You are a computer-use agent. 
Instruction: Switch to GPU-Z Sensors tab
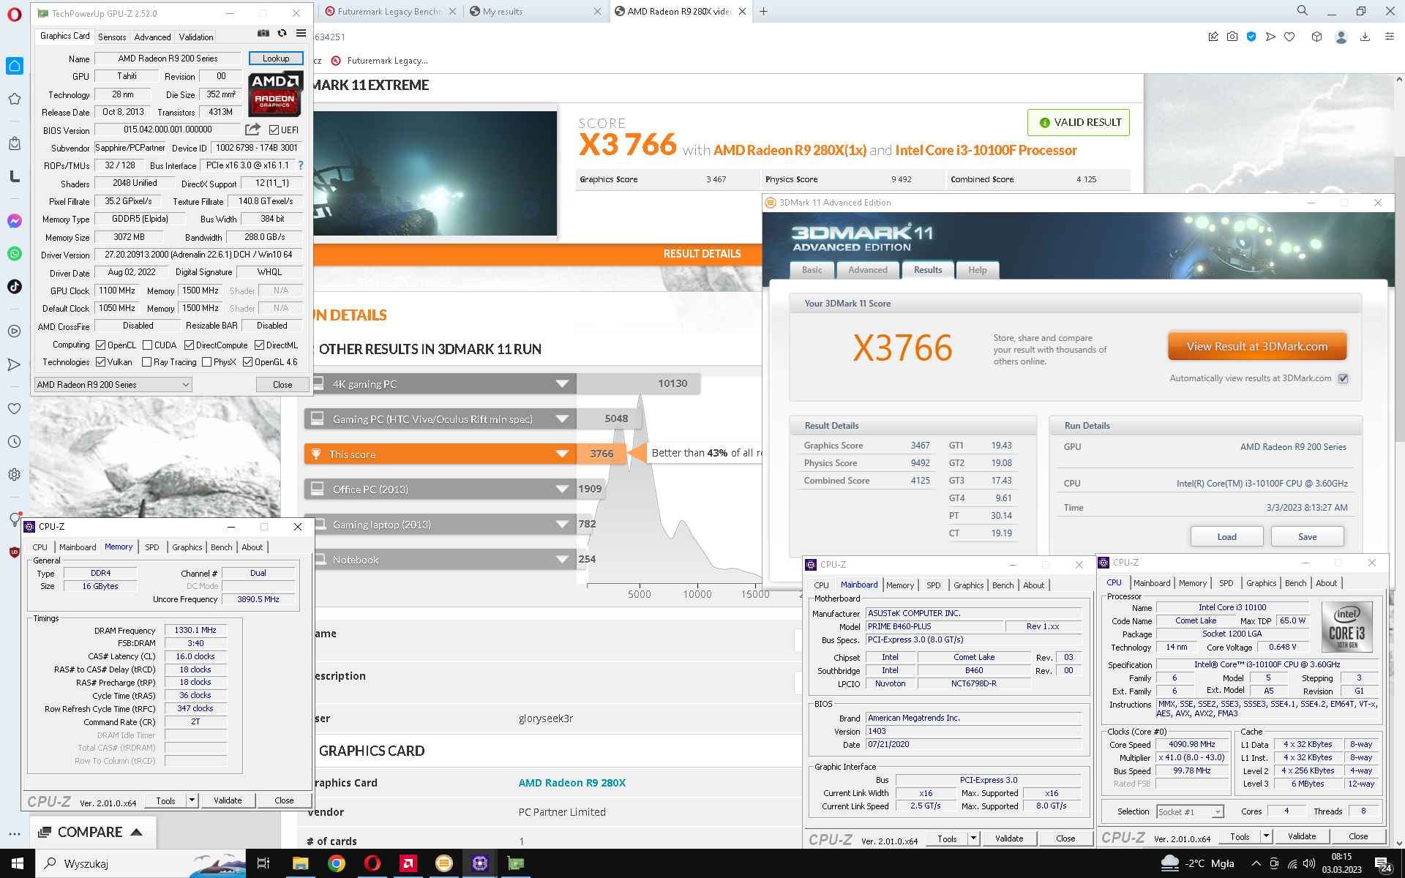point(112,37)
